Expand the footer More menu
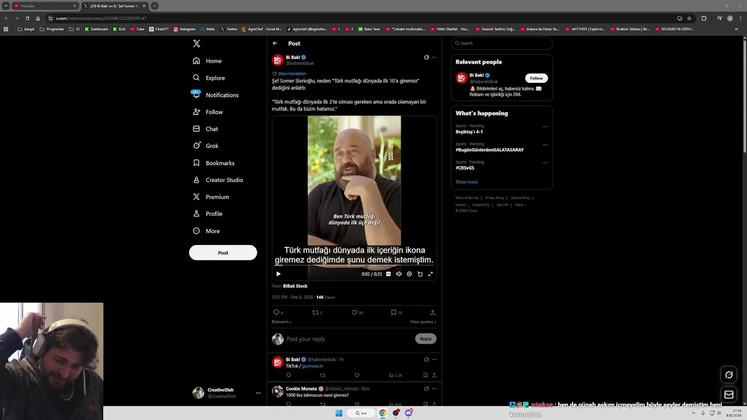This screenshot has width=747, height=420. pos(520,205)
